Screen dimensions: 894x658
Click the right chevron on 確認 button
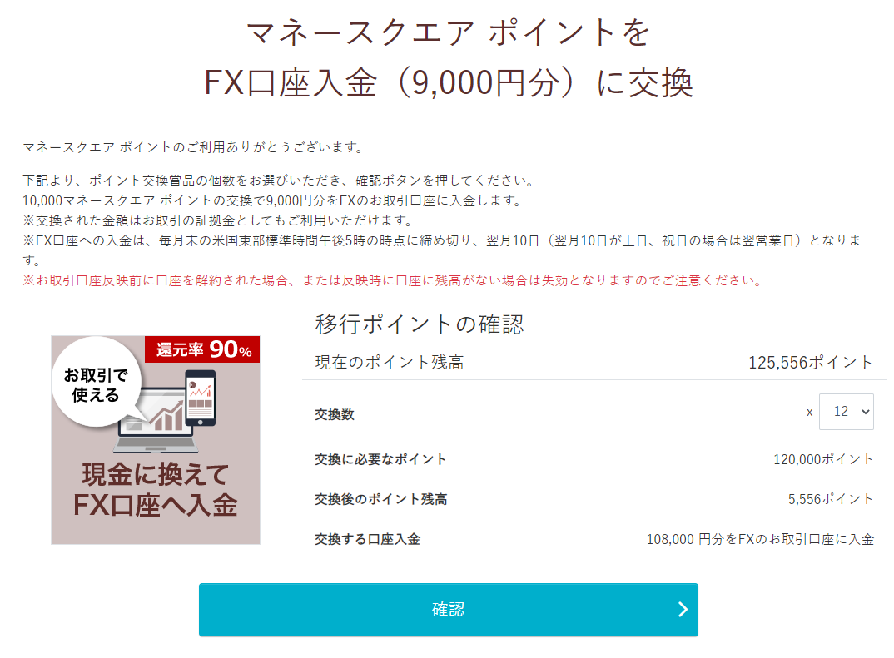(x=683, y=610)
